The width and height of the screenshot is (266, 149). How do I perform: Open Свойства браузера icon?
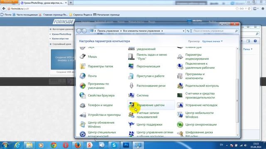point(83,95)
